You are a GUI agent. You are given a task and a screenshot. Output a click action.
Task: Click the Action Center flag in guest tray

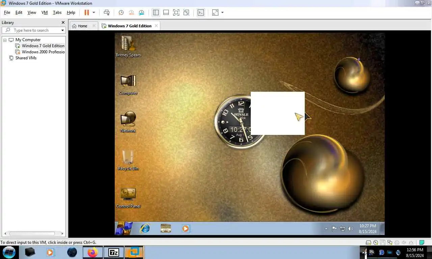pyautogui.click(x=334, y=229)
